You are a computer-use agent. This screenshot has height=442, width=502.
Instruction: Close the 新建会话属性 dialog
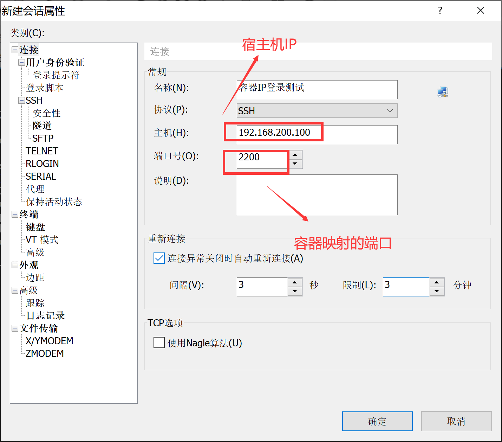click(481, 11)
